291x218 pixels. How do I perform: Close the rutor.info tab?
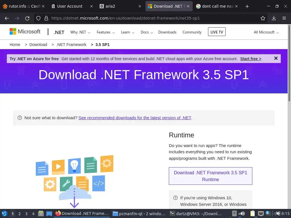click(43, 6)
